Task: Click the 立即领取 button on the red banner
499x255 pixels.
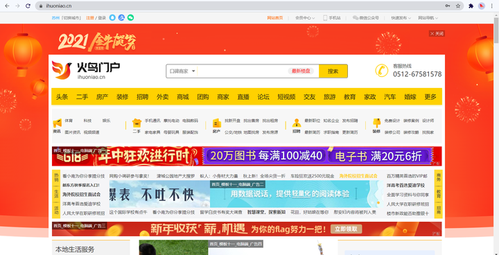Action: [x=346, y=229]
